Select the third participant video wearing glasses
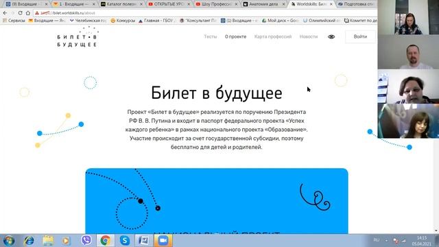 pyautogui.click(x=408, y=86)
